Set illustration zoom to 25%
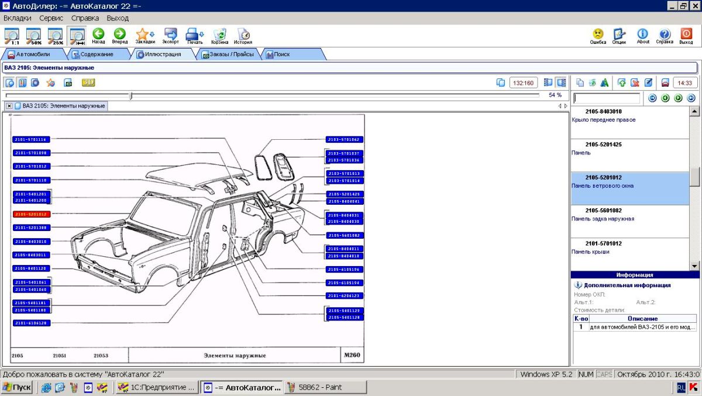702x396 pixels. (55, 36)
